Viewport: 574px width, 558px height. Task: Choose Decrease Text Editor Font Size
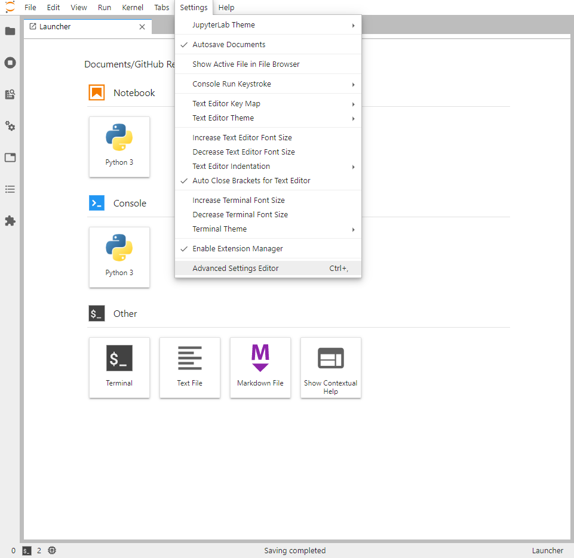coord(268,152)
